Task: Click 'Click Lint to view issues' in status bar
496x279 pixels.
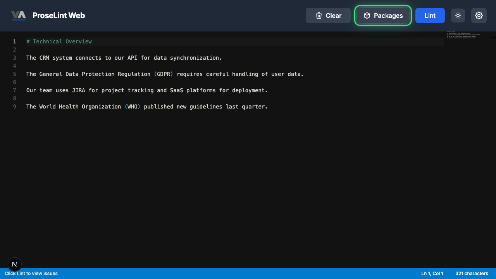Action: (x=31, y=274)
